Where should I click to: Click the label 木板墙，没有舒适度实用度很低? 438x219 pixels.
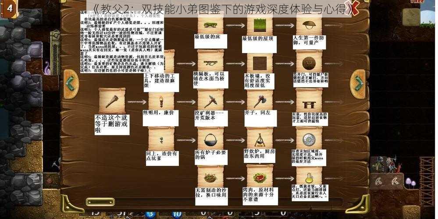(259, 81)
